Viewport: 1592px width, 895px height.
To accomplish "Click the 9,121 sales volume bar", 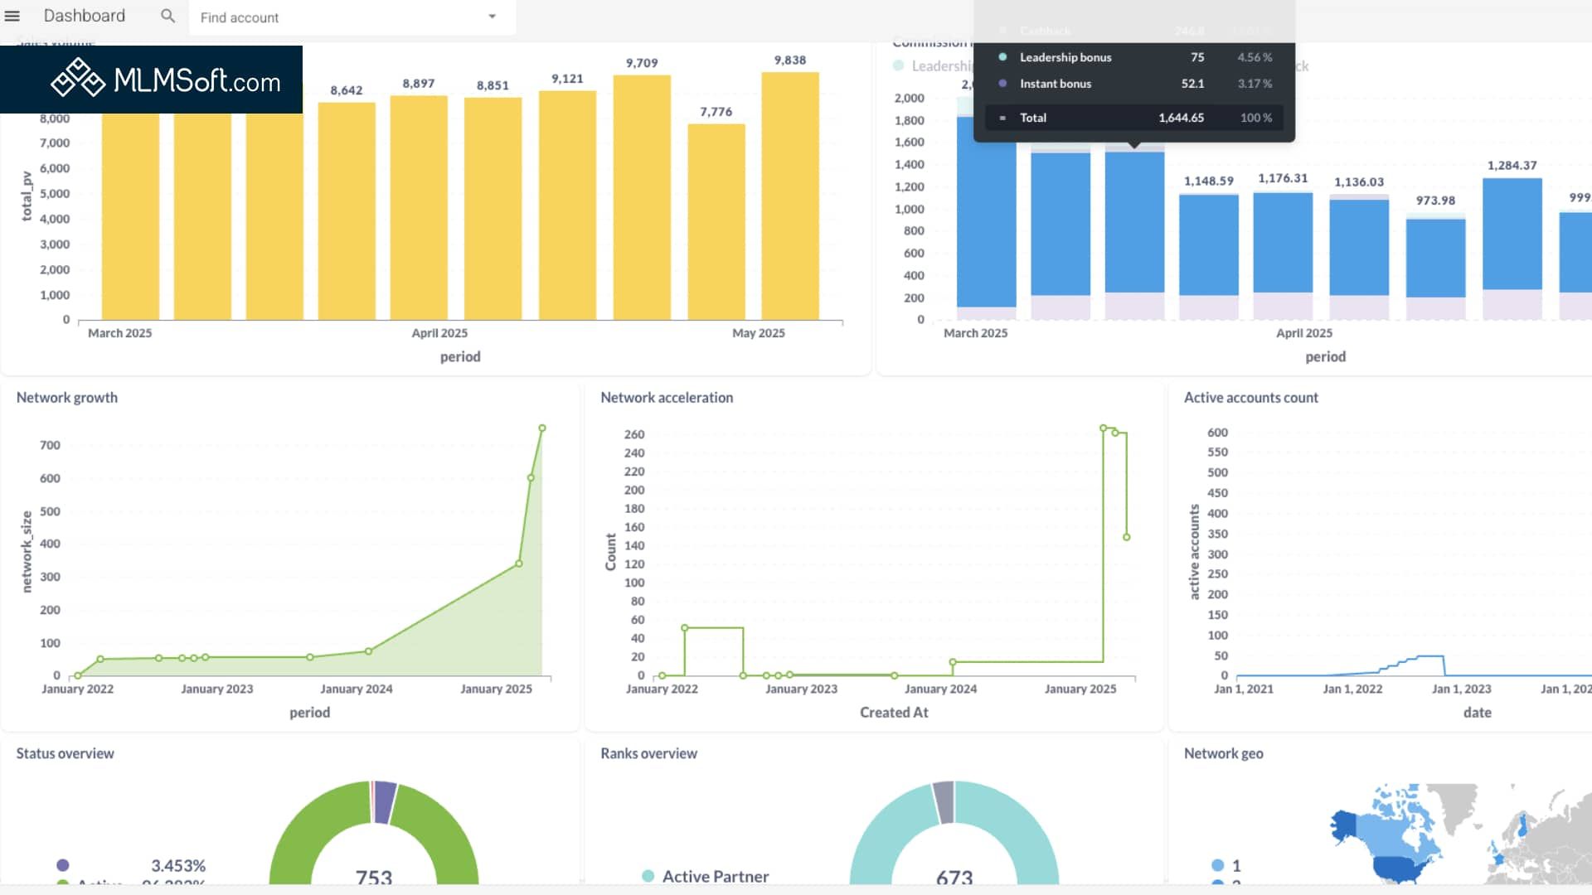I will click(567, 205).
